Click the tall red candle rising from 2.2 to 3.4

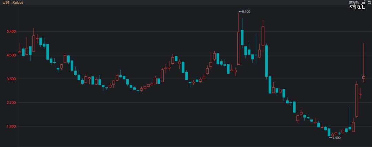[357, 100]
